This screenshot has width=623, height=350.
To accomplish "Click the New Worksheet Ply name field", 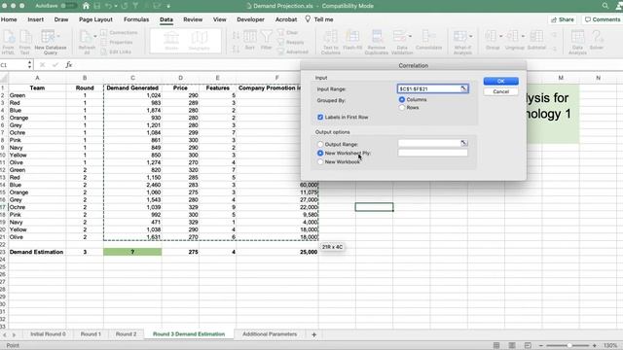I will tap(432, 153).
